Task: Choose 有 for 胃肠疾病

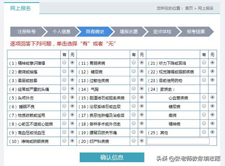Action: click(x=133, y=62)
